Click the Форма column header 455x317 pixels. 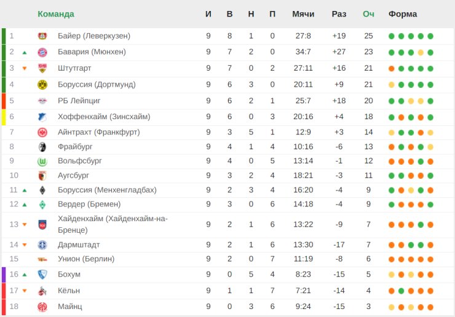403,14
